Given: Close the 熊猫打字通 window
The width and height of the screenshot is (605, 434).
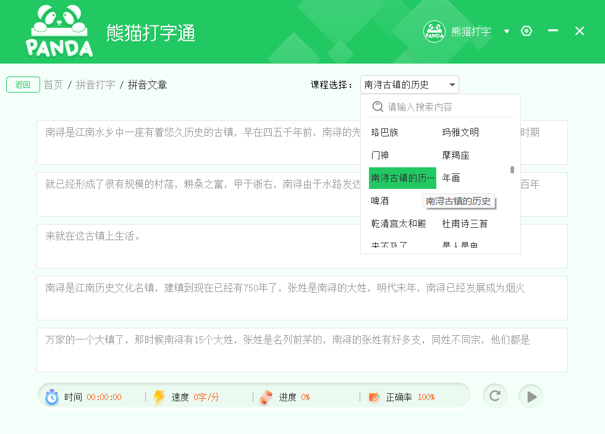Looking at the screenshot, I should (579, 31).
